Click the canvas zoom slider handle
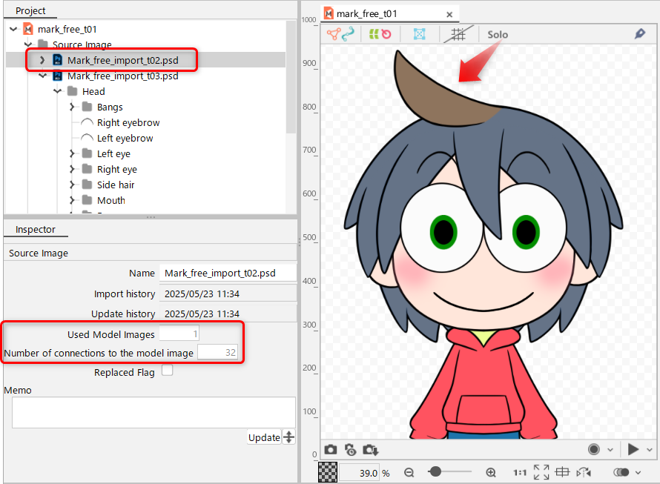The height and width of the screenshot is (484, 660). (x=435, y=471)
